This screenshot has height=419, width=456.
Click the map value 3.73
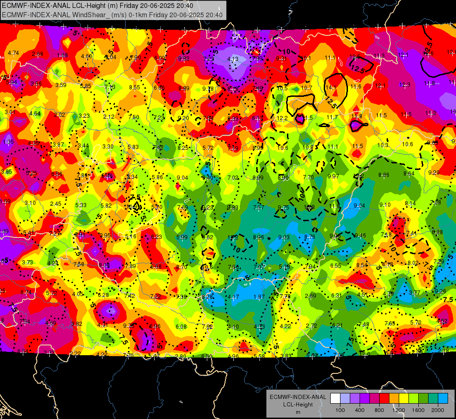click(27, 262)
